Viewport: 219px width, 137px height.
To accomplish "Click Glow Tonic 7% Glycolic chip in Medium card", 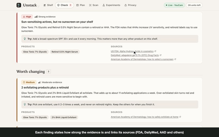I will pyautogui.click(x=35, y=117).
